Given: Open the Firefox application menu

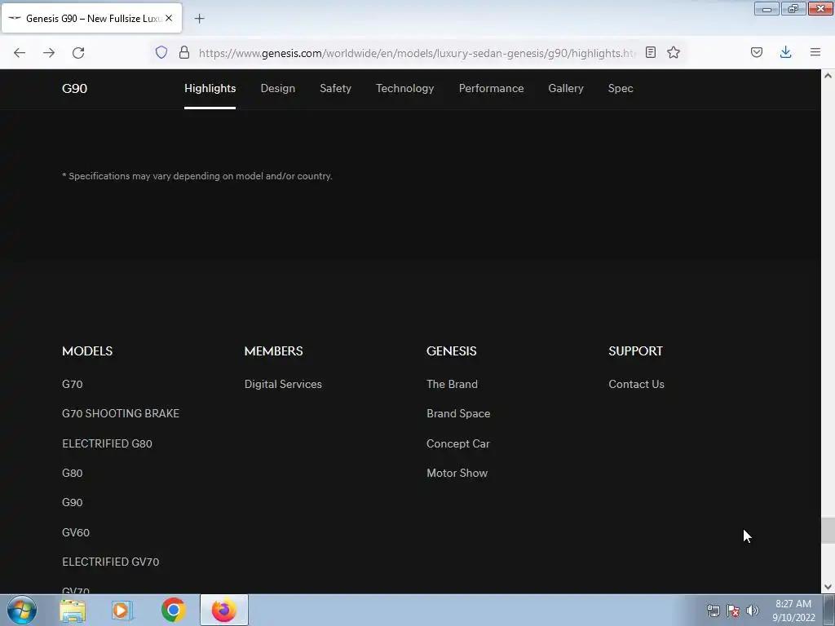Looking at the screenshot, I should (815, 52).
